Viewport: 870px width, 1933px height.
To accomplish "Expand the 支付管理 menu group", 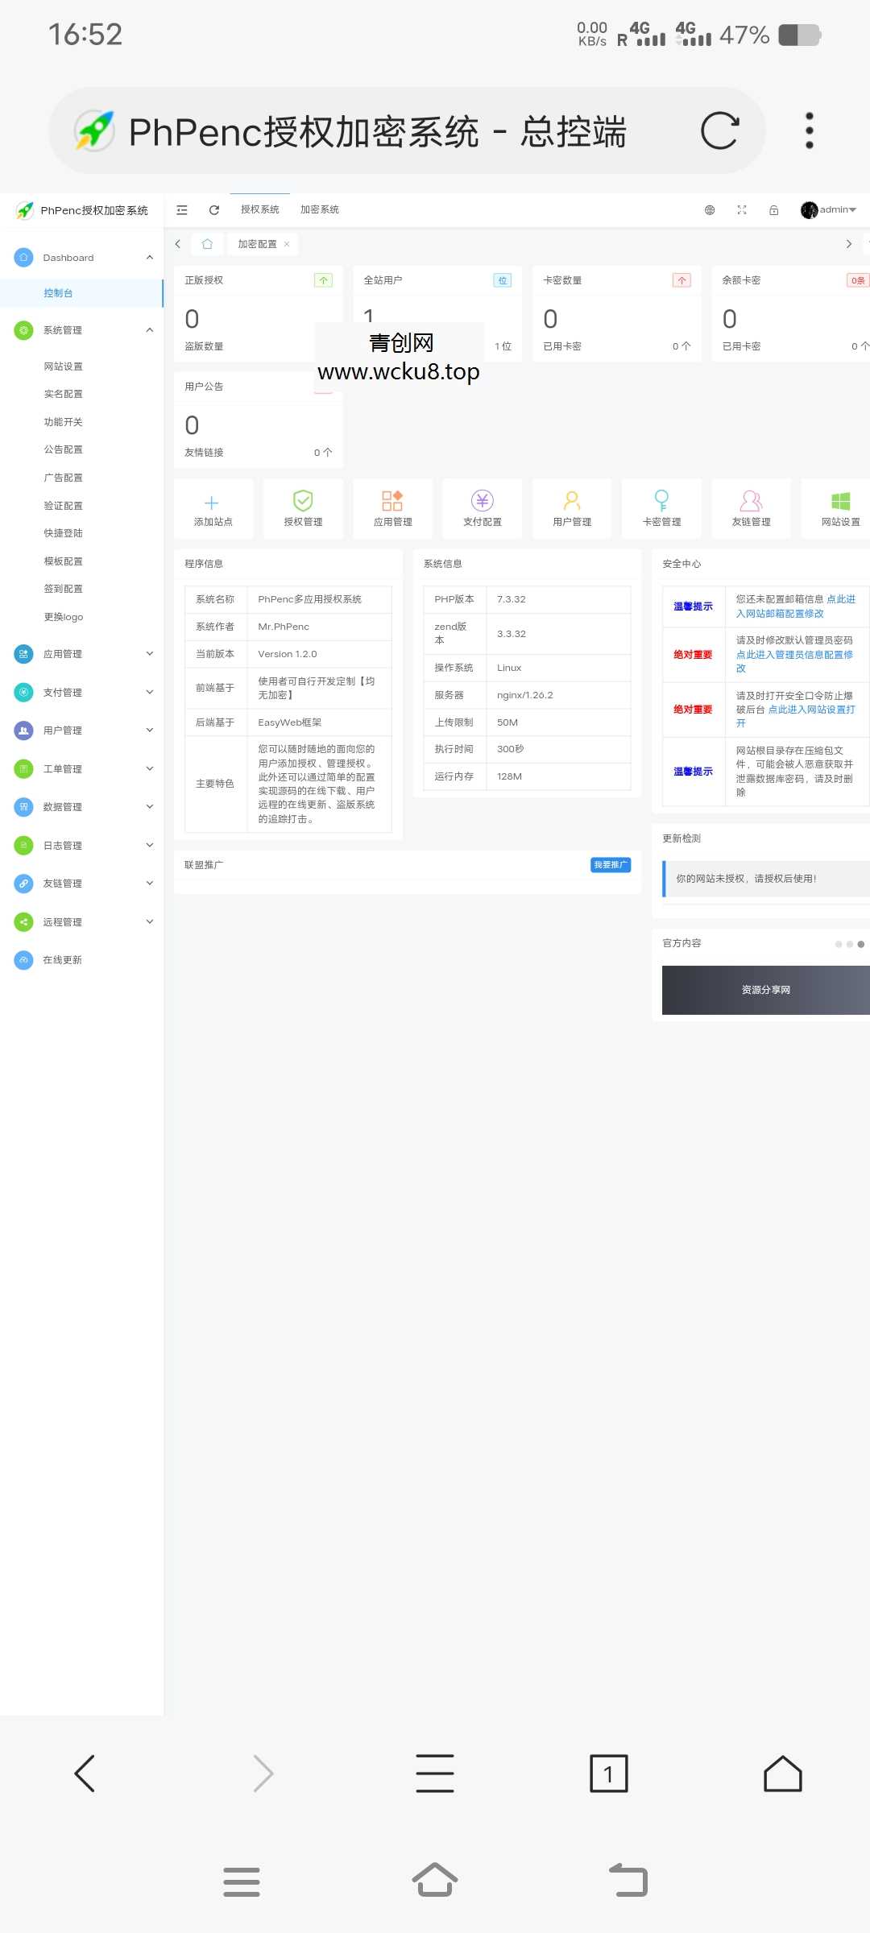I will click(x=81, y=693).
